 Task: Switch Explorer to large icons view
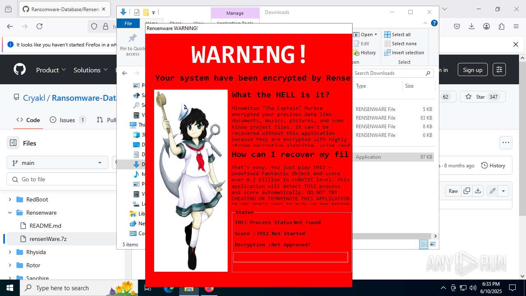[x=433, y=245]
